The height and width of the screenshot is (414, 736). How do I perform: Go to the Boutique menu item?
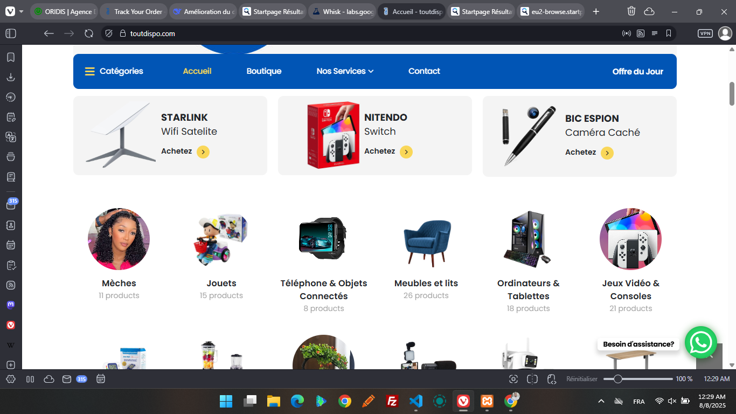[264, 71]
